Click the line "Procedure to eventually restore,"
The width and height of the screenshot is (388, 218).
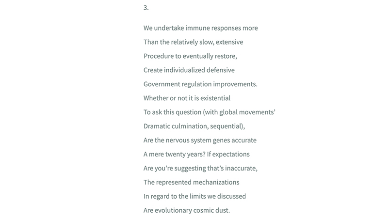190,56
